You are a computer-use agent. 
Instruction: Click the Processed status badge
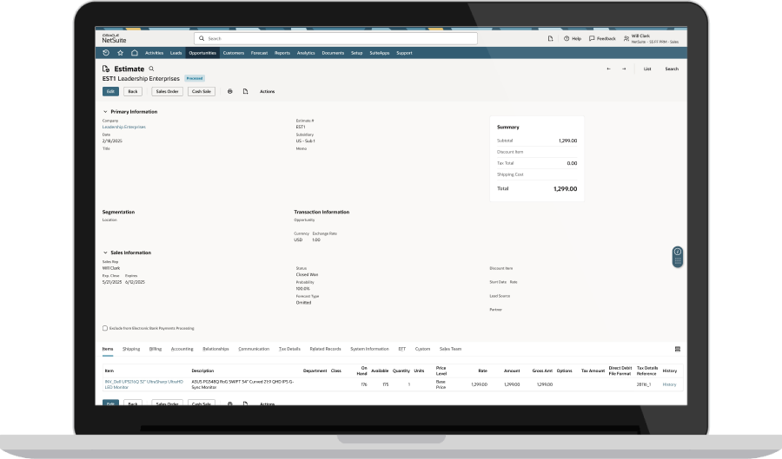click(x=195, y=79)
